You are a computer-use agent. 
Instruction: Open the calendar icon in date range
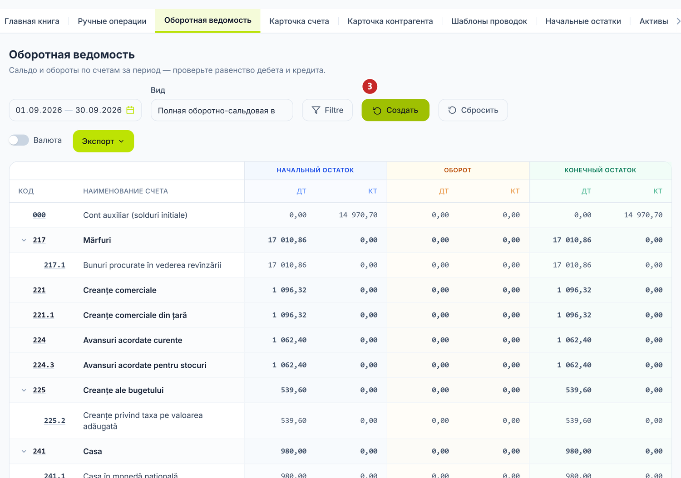pos(130,110)
